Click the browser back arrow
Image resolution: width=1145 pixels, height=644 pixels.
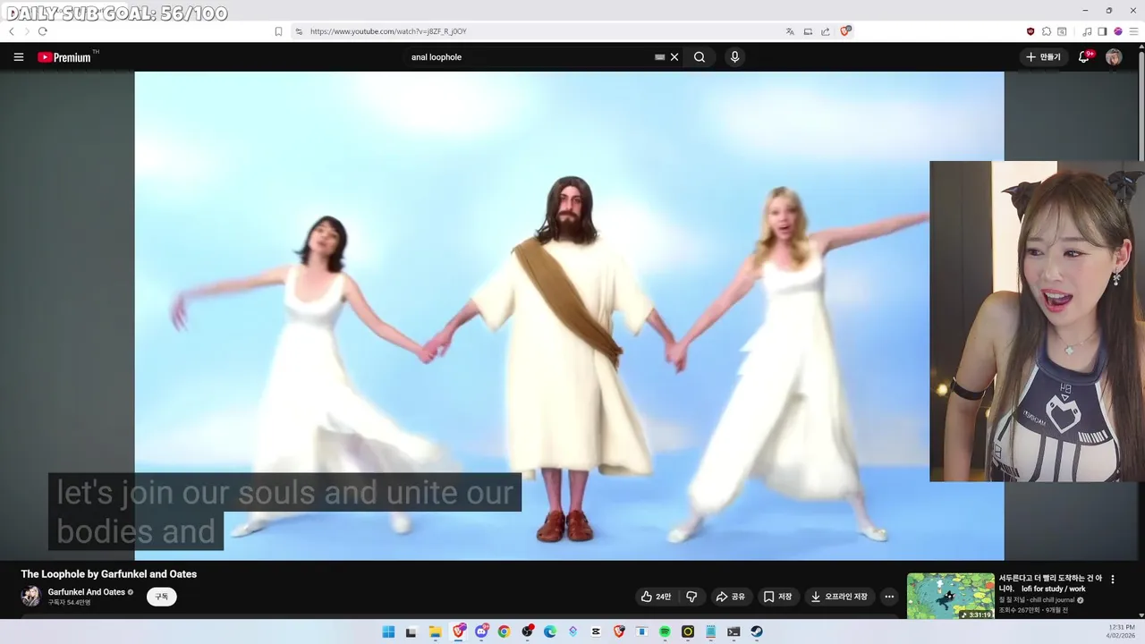click(12, 31)
